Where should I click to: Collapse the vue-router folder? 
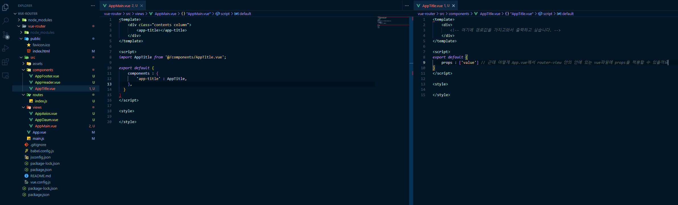(x=56, y=26)
